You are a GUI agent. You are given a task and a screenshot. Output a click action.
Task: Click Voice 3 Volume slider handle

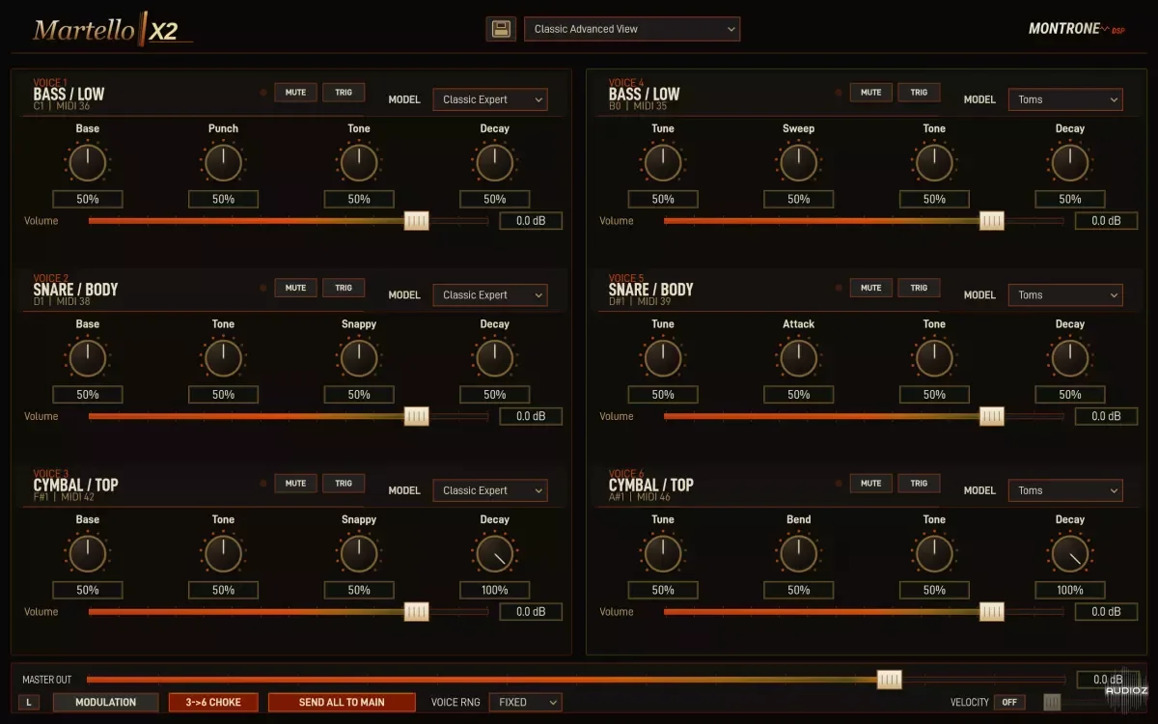pos(417,612)
